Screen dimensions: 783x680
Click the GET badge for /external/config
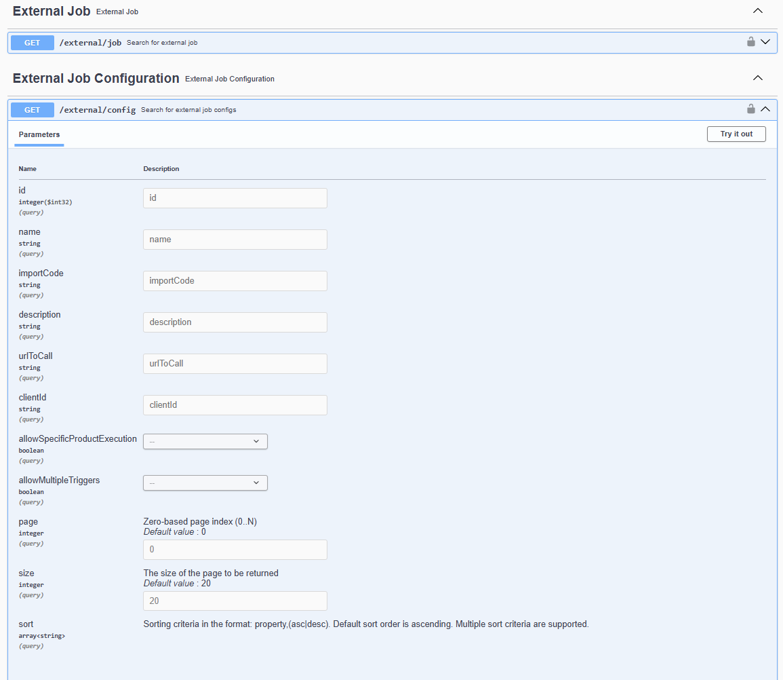32,110
